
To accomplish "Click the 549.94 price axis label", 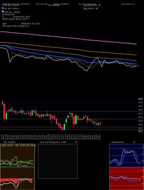I will (x=140, y=121).
